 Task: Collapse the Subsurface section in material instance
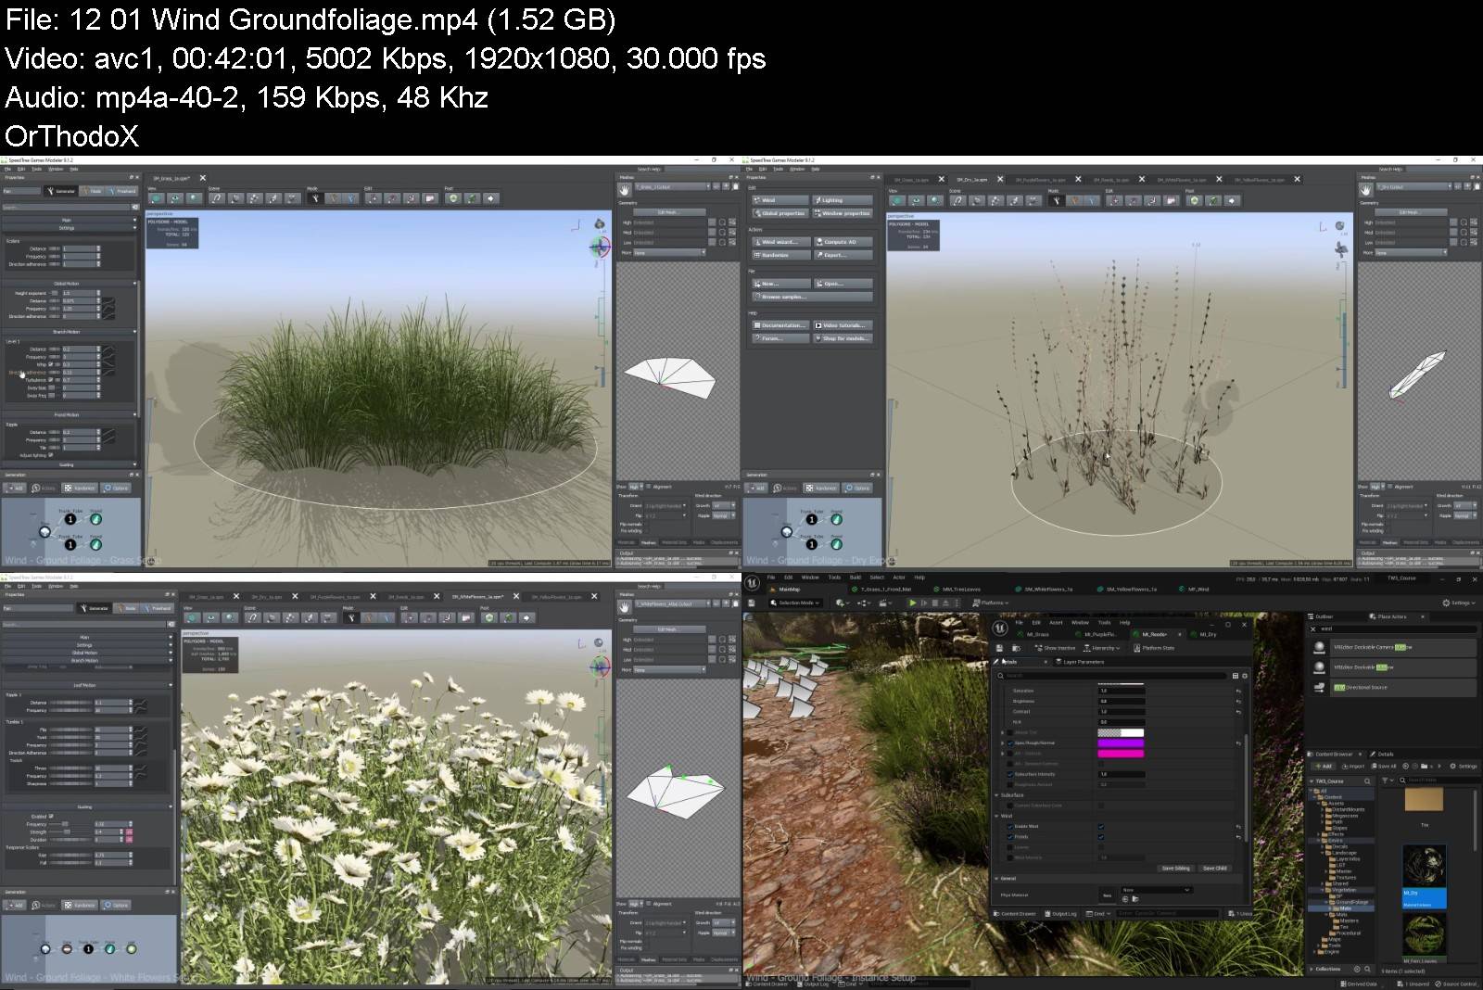point(998,795)
